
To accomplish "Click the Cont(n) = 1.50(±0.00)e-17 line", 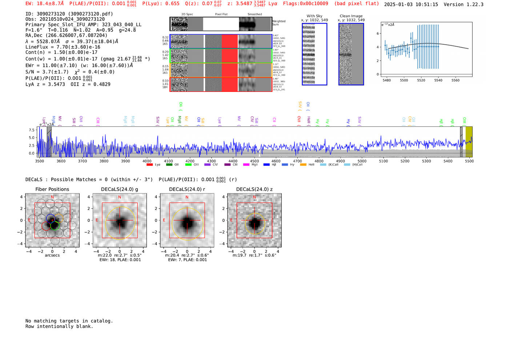I will tap(61, 52).
